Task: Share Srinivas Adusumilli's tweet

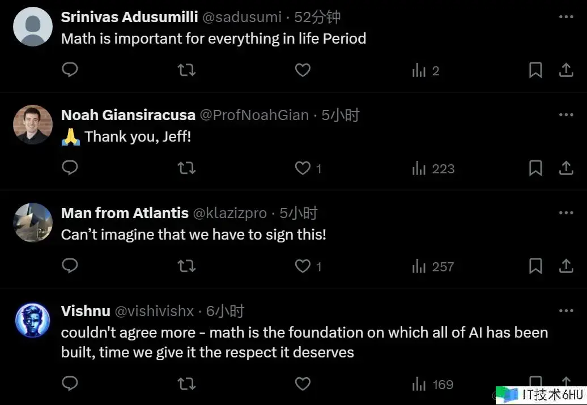Action: [566, 70]
